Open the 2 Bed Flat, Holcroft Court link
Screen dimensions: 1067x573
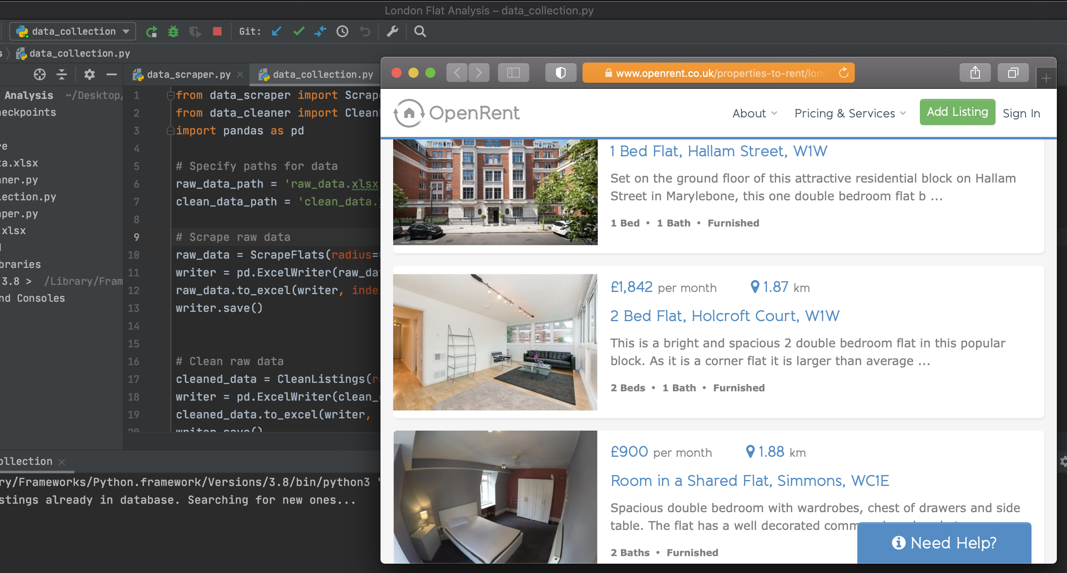click(x=725, y=316)
